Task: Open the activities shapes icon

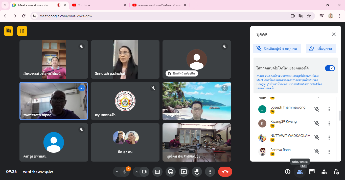Action: [324, 172]
